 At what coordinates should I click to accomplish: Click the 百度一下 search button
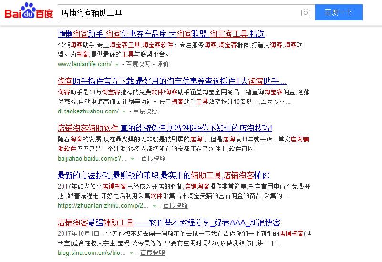point(339,12)
